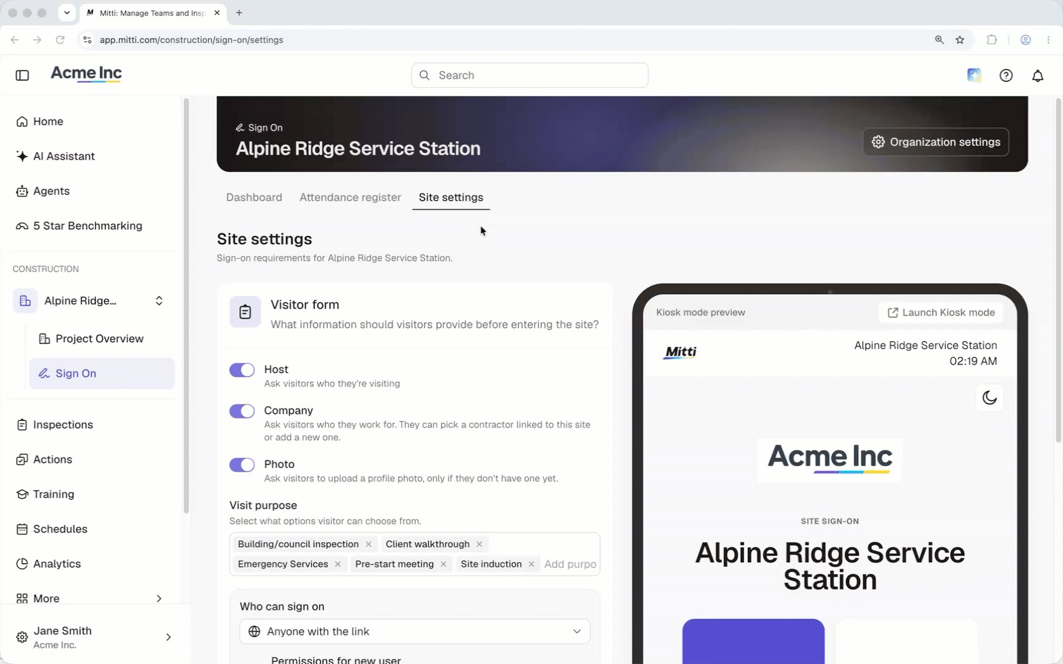The width and height of the screenshot is (1063, 664).
Task: Click the Sign On breadcrumb in banner
Action: pyautogui.click(x=259, y=128)
